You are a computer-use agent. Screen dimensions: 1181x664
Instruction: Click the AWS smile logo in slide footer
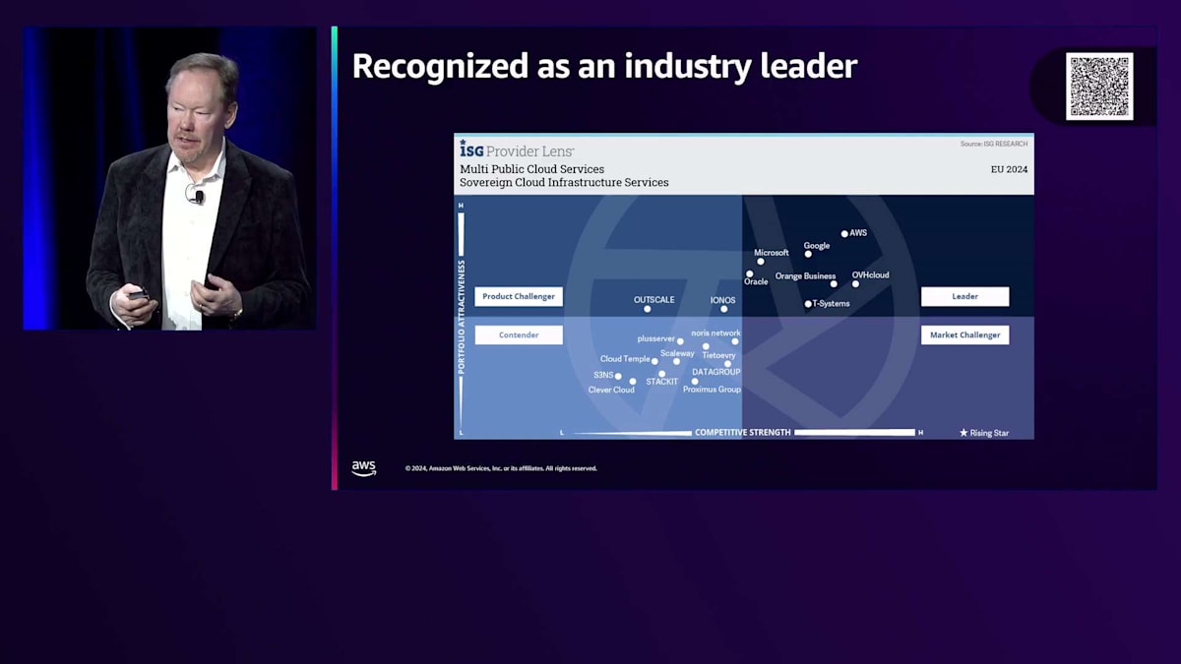[364, 468]
